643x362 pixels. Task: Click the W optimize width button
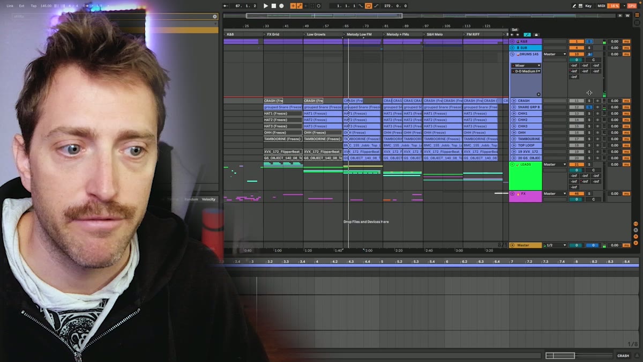coord(627,16)
